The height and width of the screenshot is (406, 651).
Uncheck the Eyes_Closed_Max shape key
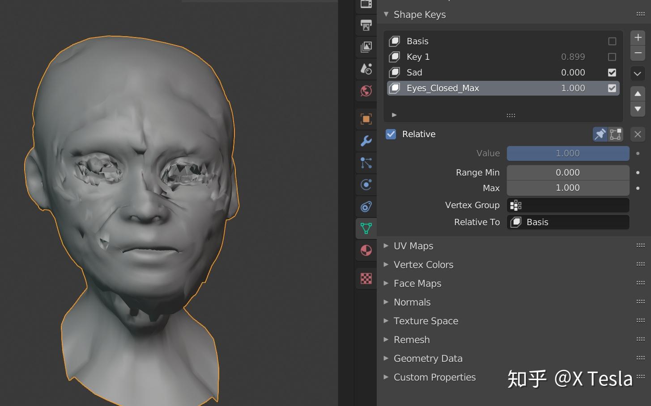612,88
